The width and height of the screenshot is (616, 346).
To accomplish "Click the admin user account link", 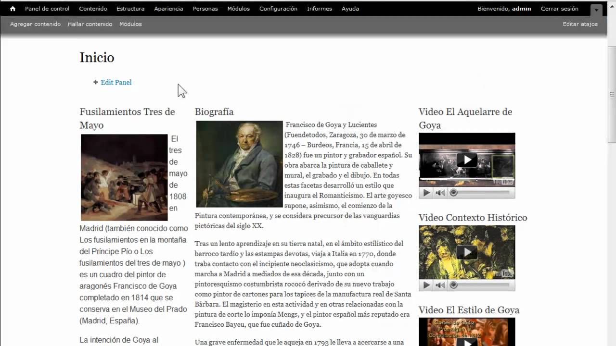I will tap(522, 9).
